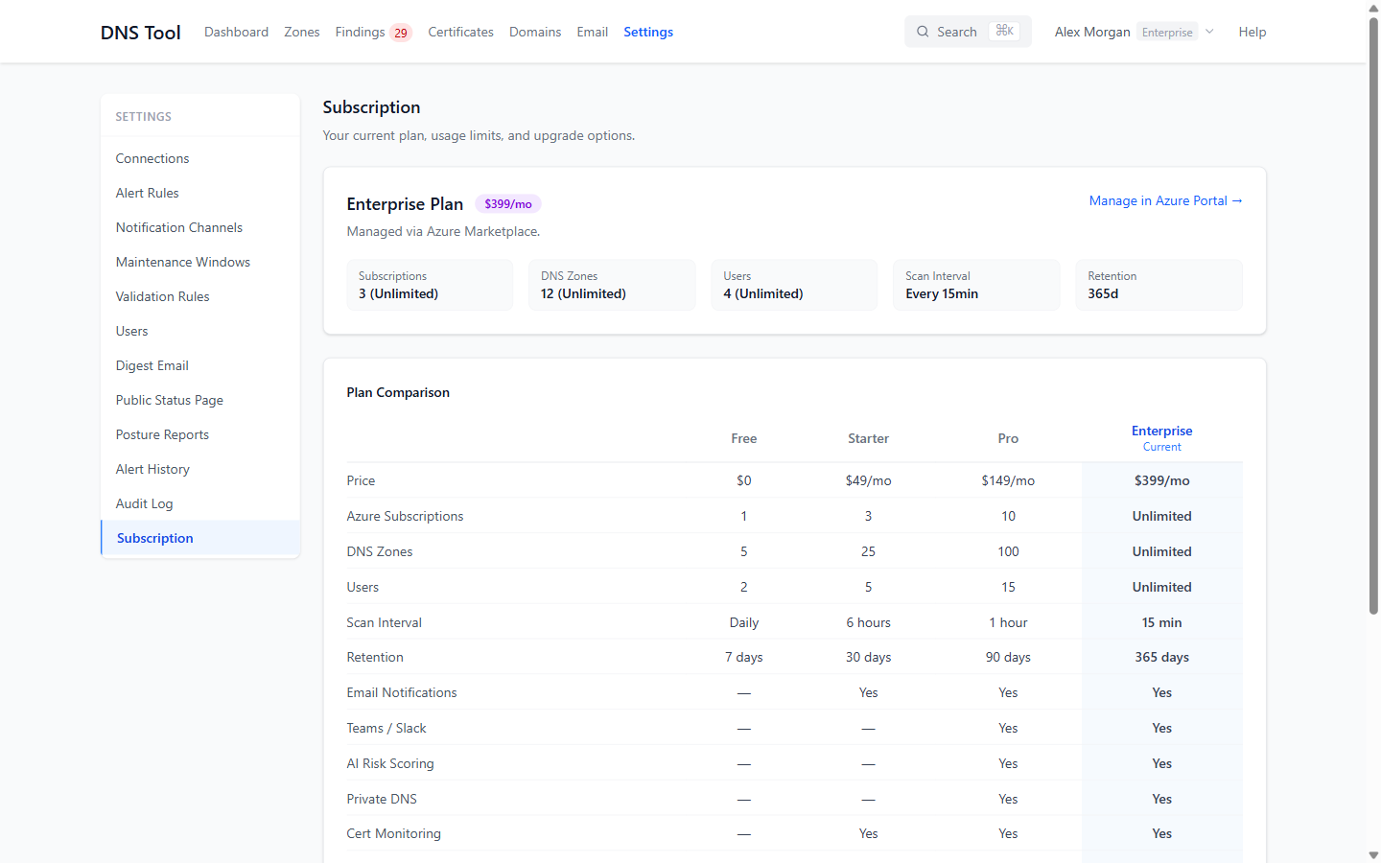Viewport: 1381px width, 863px height.
Task: Click the Enterprise column header
Action: click(x=1162, y=437)
